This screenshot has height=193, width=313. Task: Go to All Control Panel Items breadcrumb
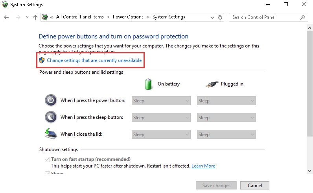click(x=80, y=17)
